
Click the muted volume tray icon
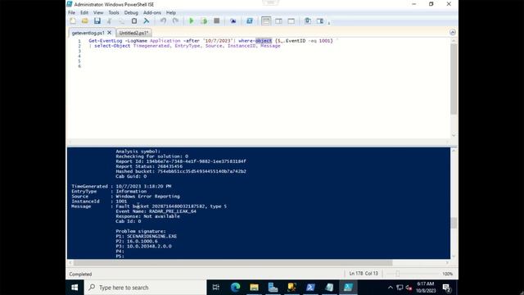click(x=409, y=288)
